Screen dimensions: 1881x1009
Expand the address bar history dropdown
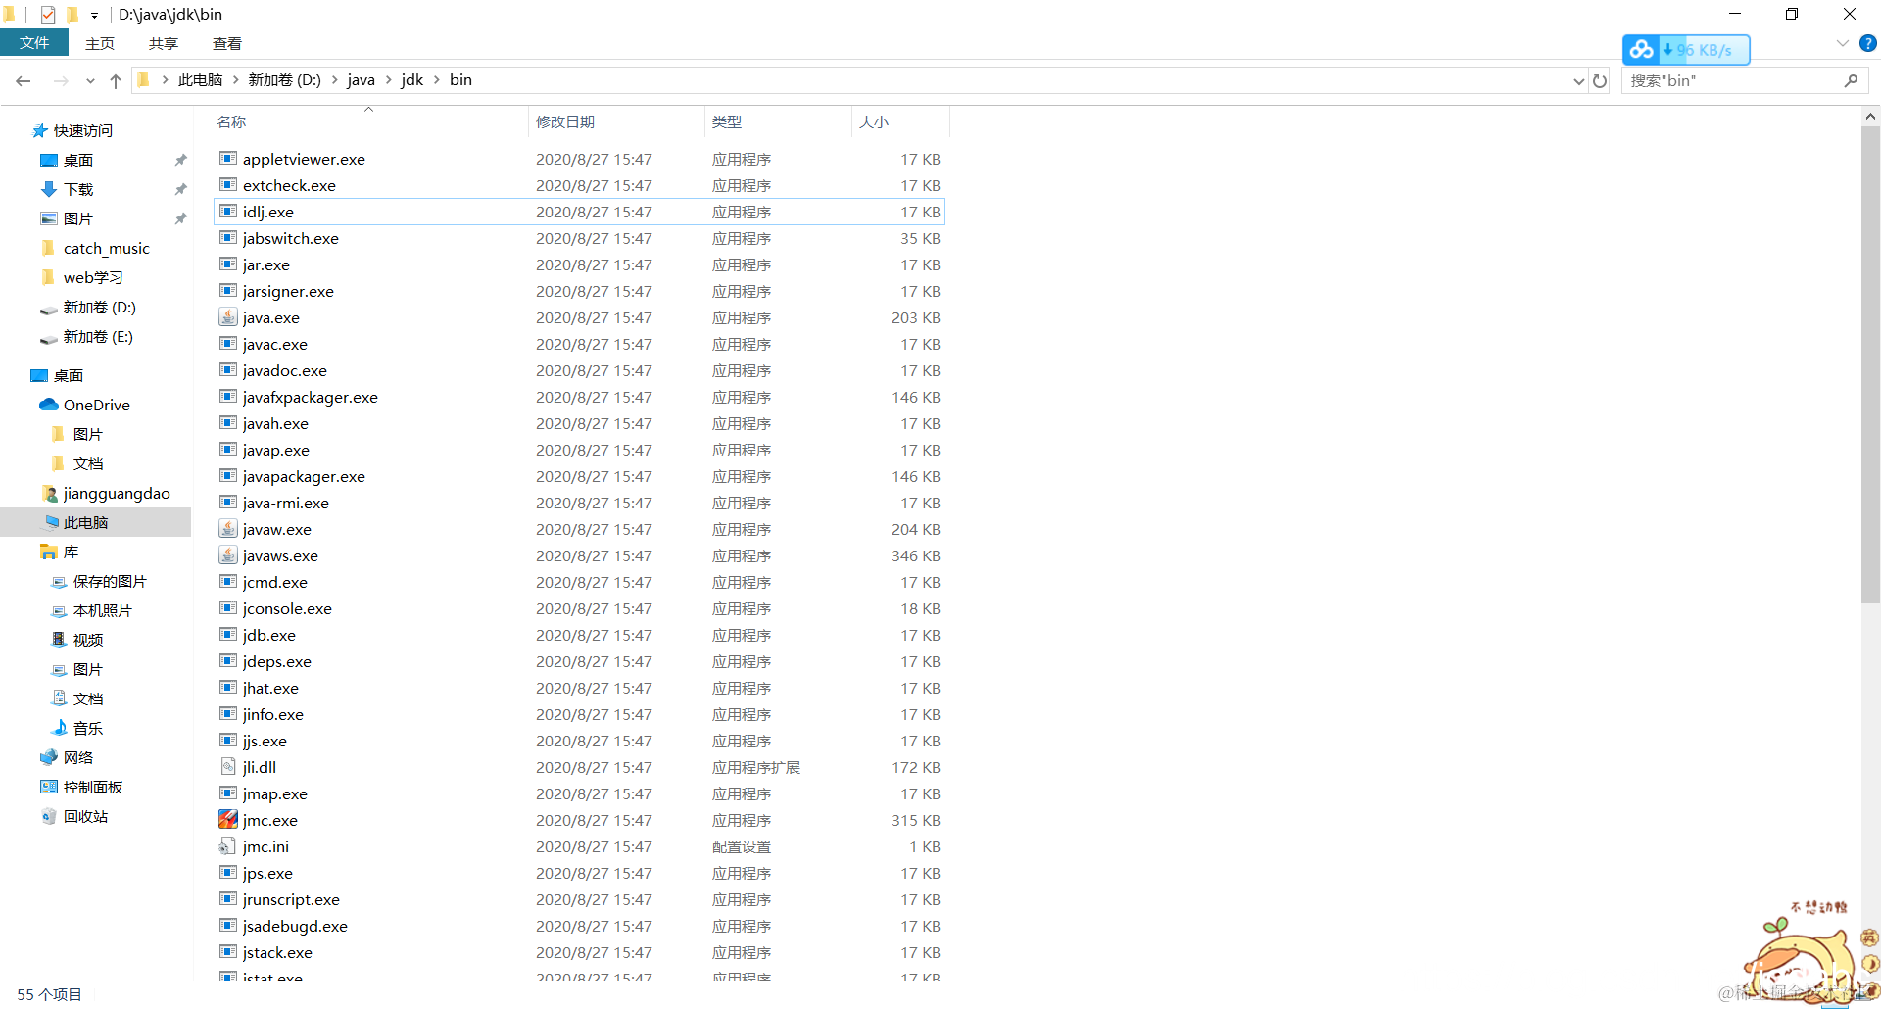(x=1578, y=81)
